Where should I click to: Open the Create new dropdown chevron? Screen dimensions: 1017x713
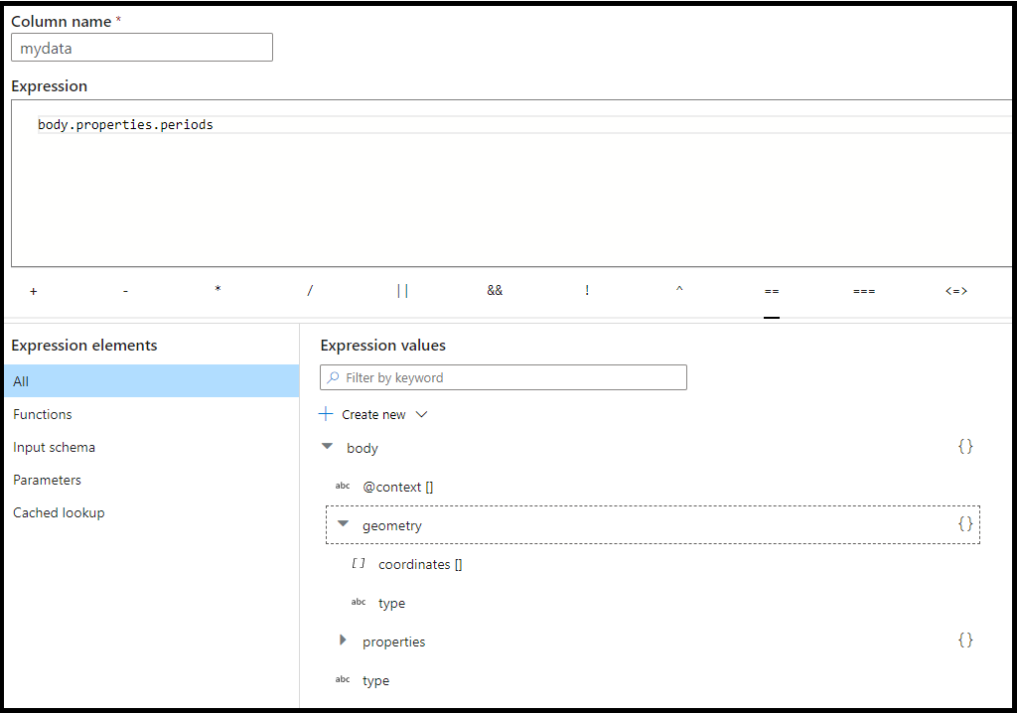(x=421, y=414)
